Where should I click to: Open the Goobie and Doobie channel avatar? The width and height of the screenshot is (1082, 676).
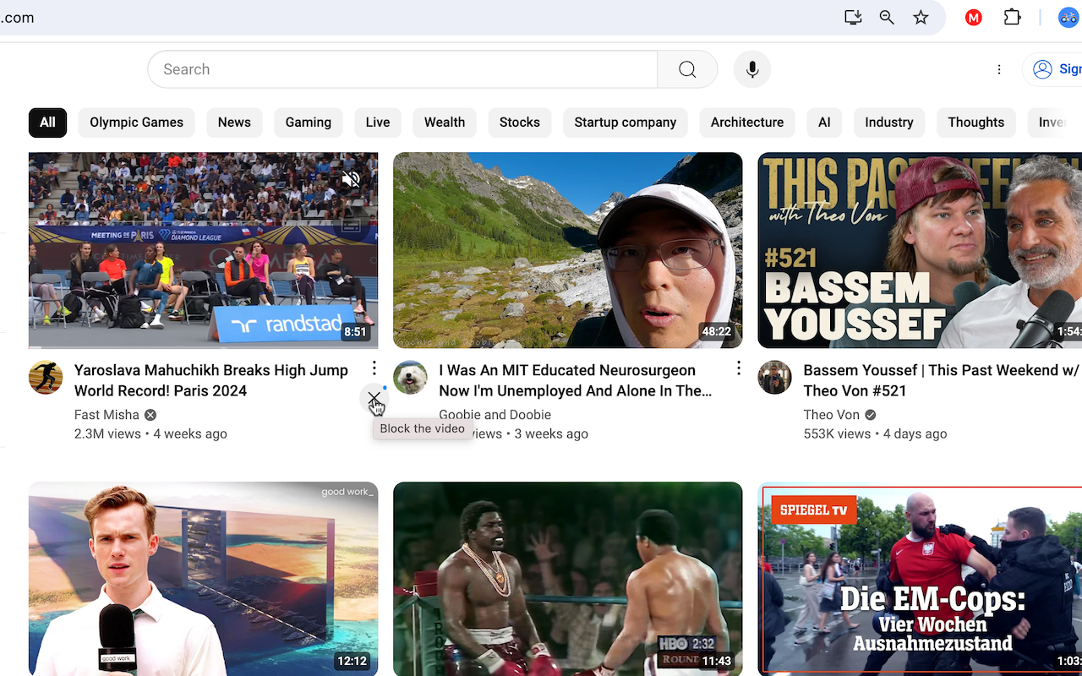pos(410,377)
